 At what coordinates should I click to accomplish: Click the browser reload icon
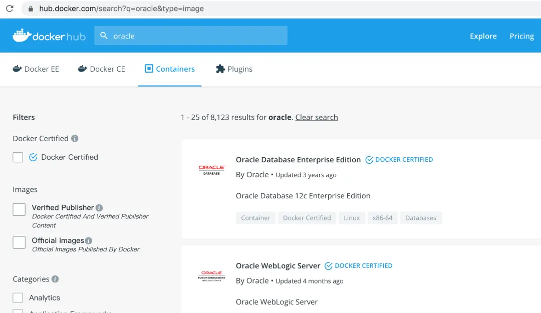coord(10,9)
